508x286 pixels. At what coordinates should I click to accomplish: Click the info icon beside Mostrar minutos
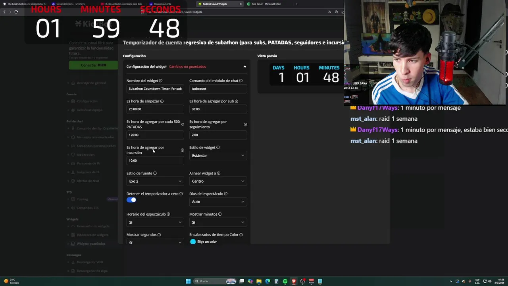click(x=220, y=214)
